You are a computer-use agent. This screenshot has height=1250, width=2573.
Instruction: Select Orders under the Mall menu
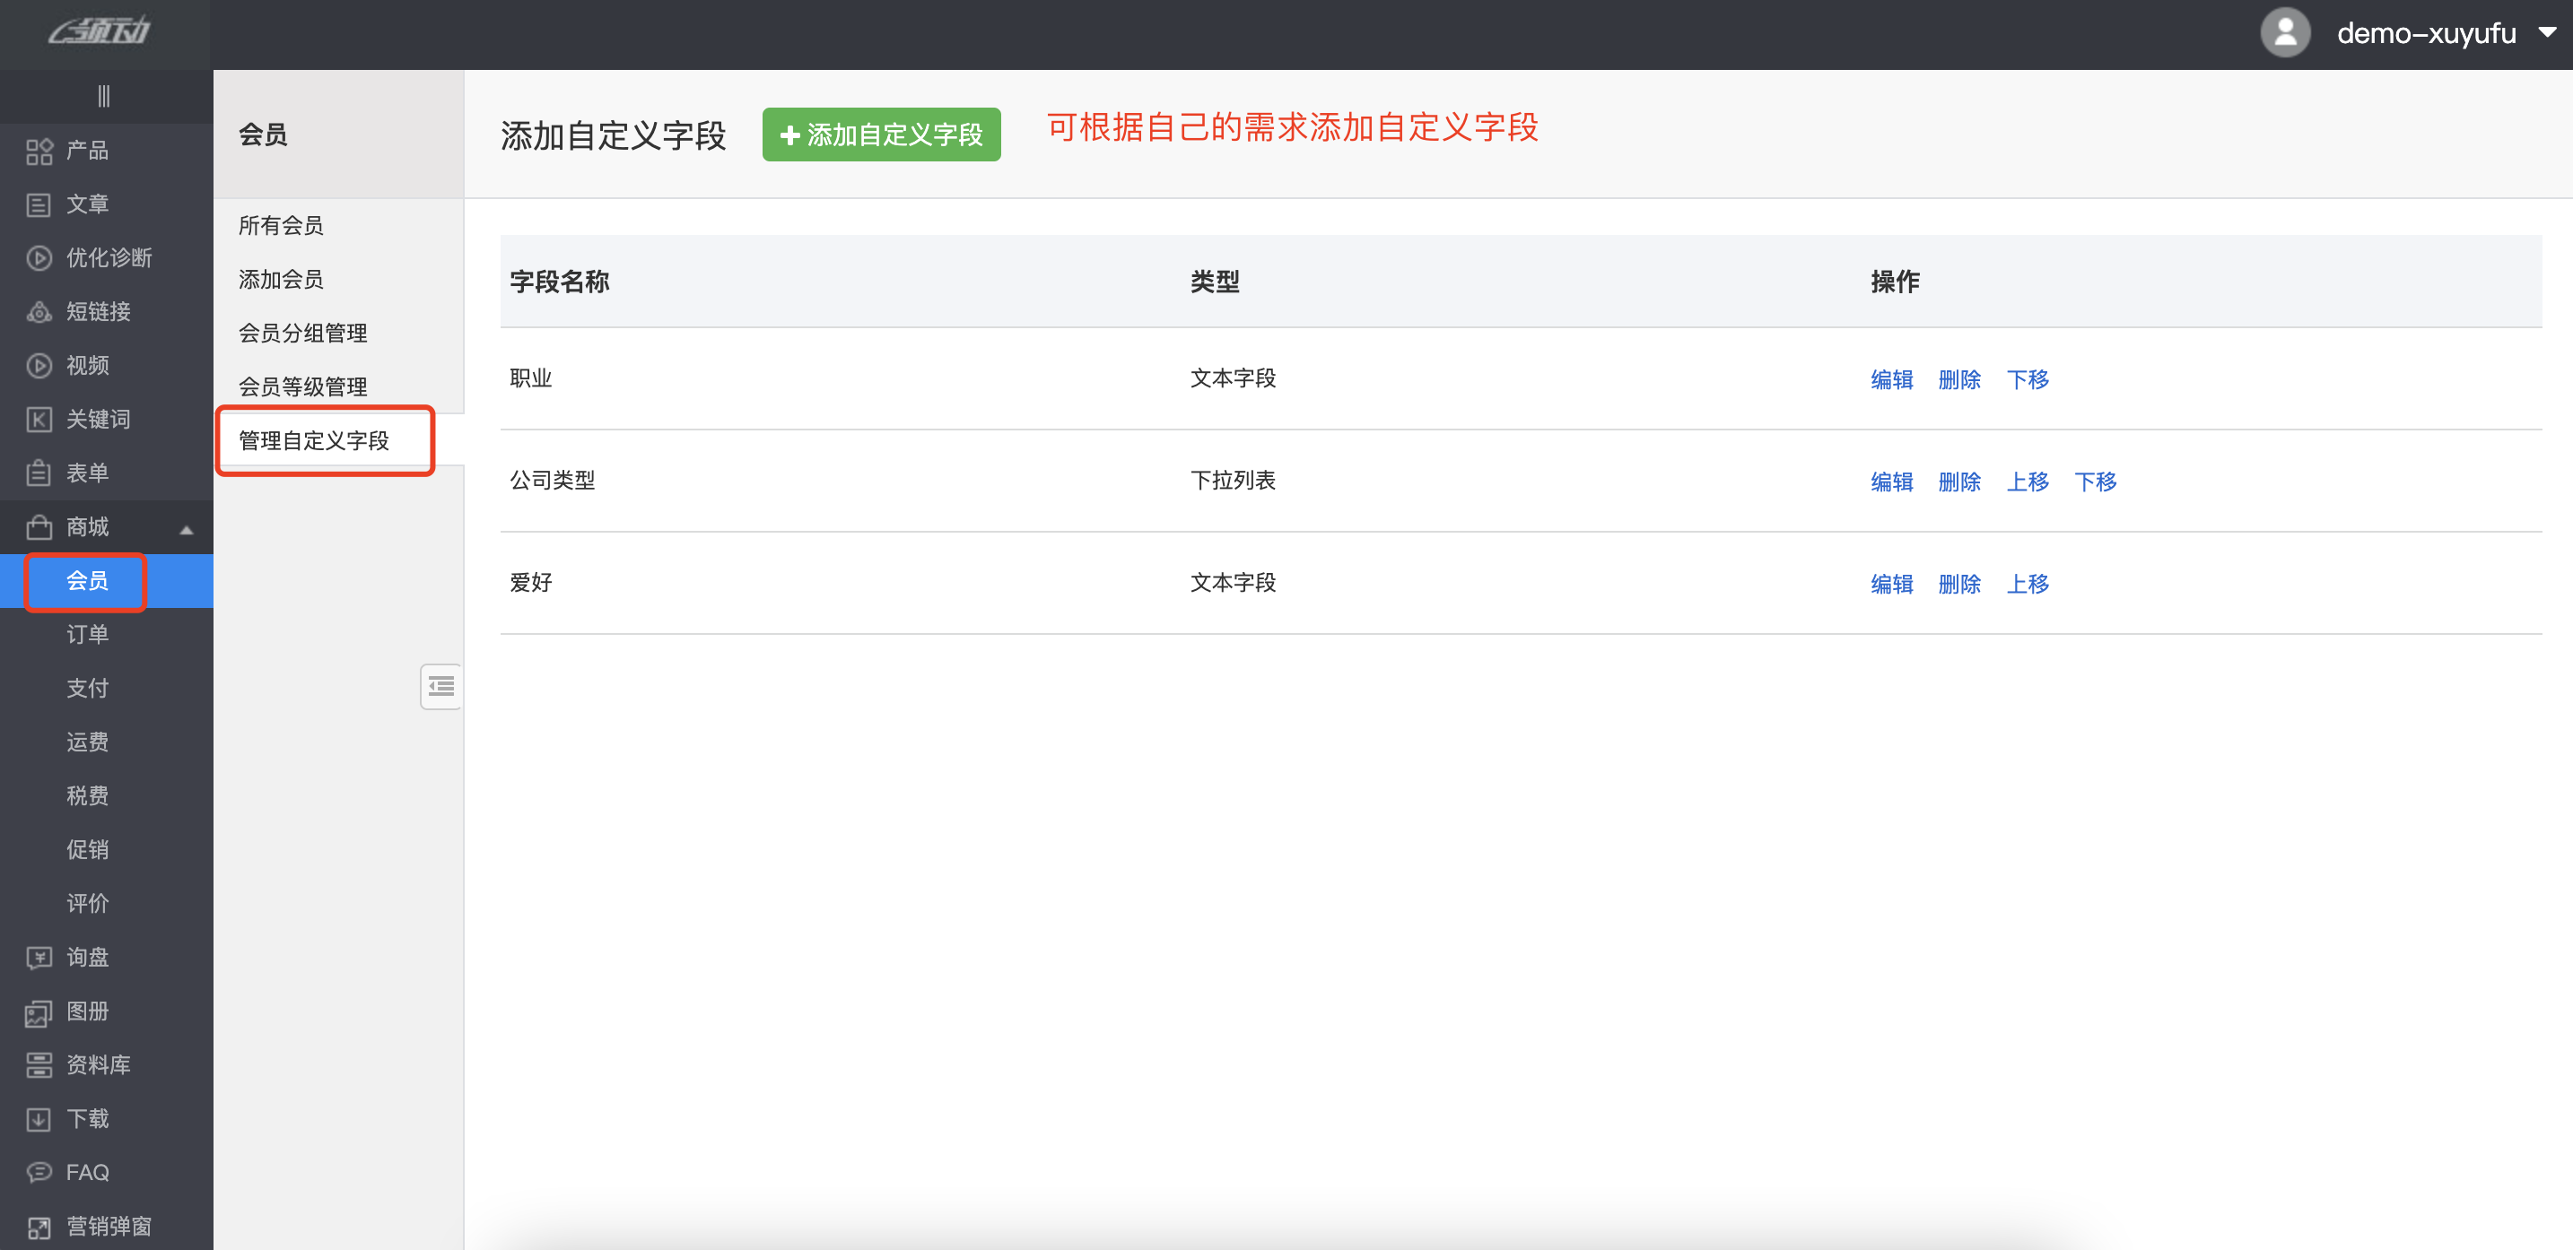(x=88, y=634)
